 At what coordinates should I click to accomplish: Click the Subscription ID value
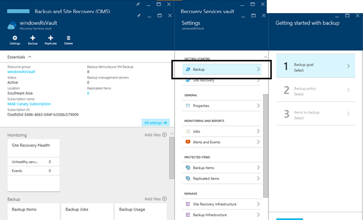click(x=43, y=115)
